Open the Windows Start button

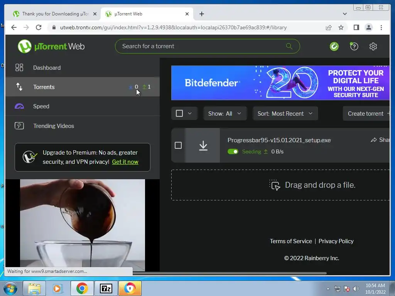[10, 288]
